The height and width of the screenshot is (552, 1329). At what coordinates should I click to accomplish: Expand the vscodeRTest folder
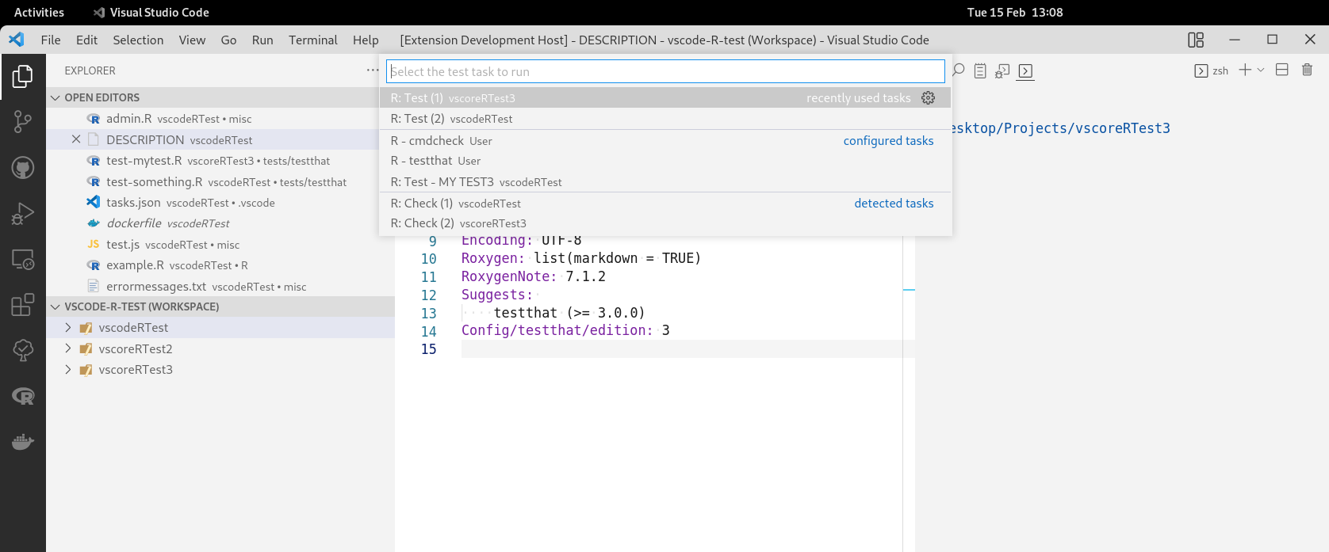[68, 327]
